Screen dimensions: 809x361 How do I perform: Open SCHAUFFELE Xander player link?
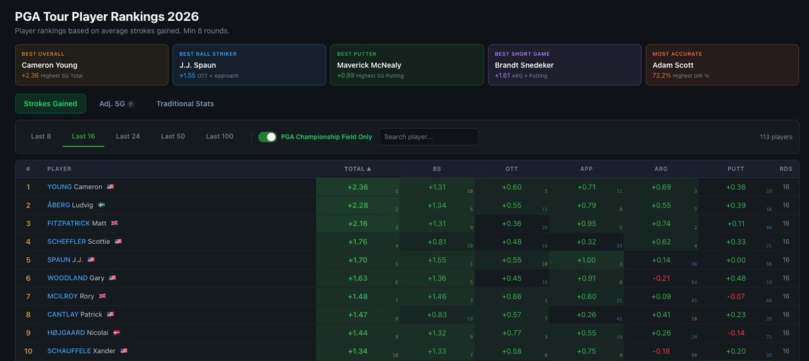point(82,351)
